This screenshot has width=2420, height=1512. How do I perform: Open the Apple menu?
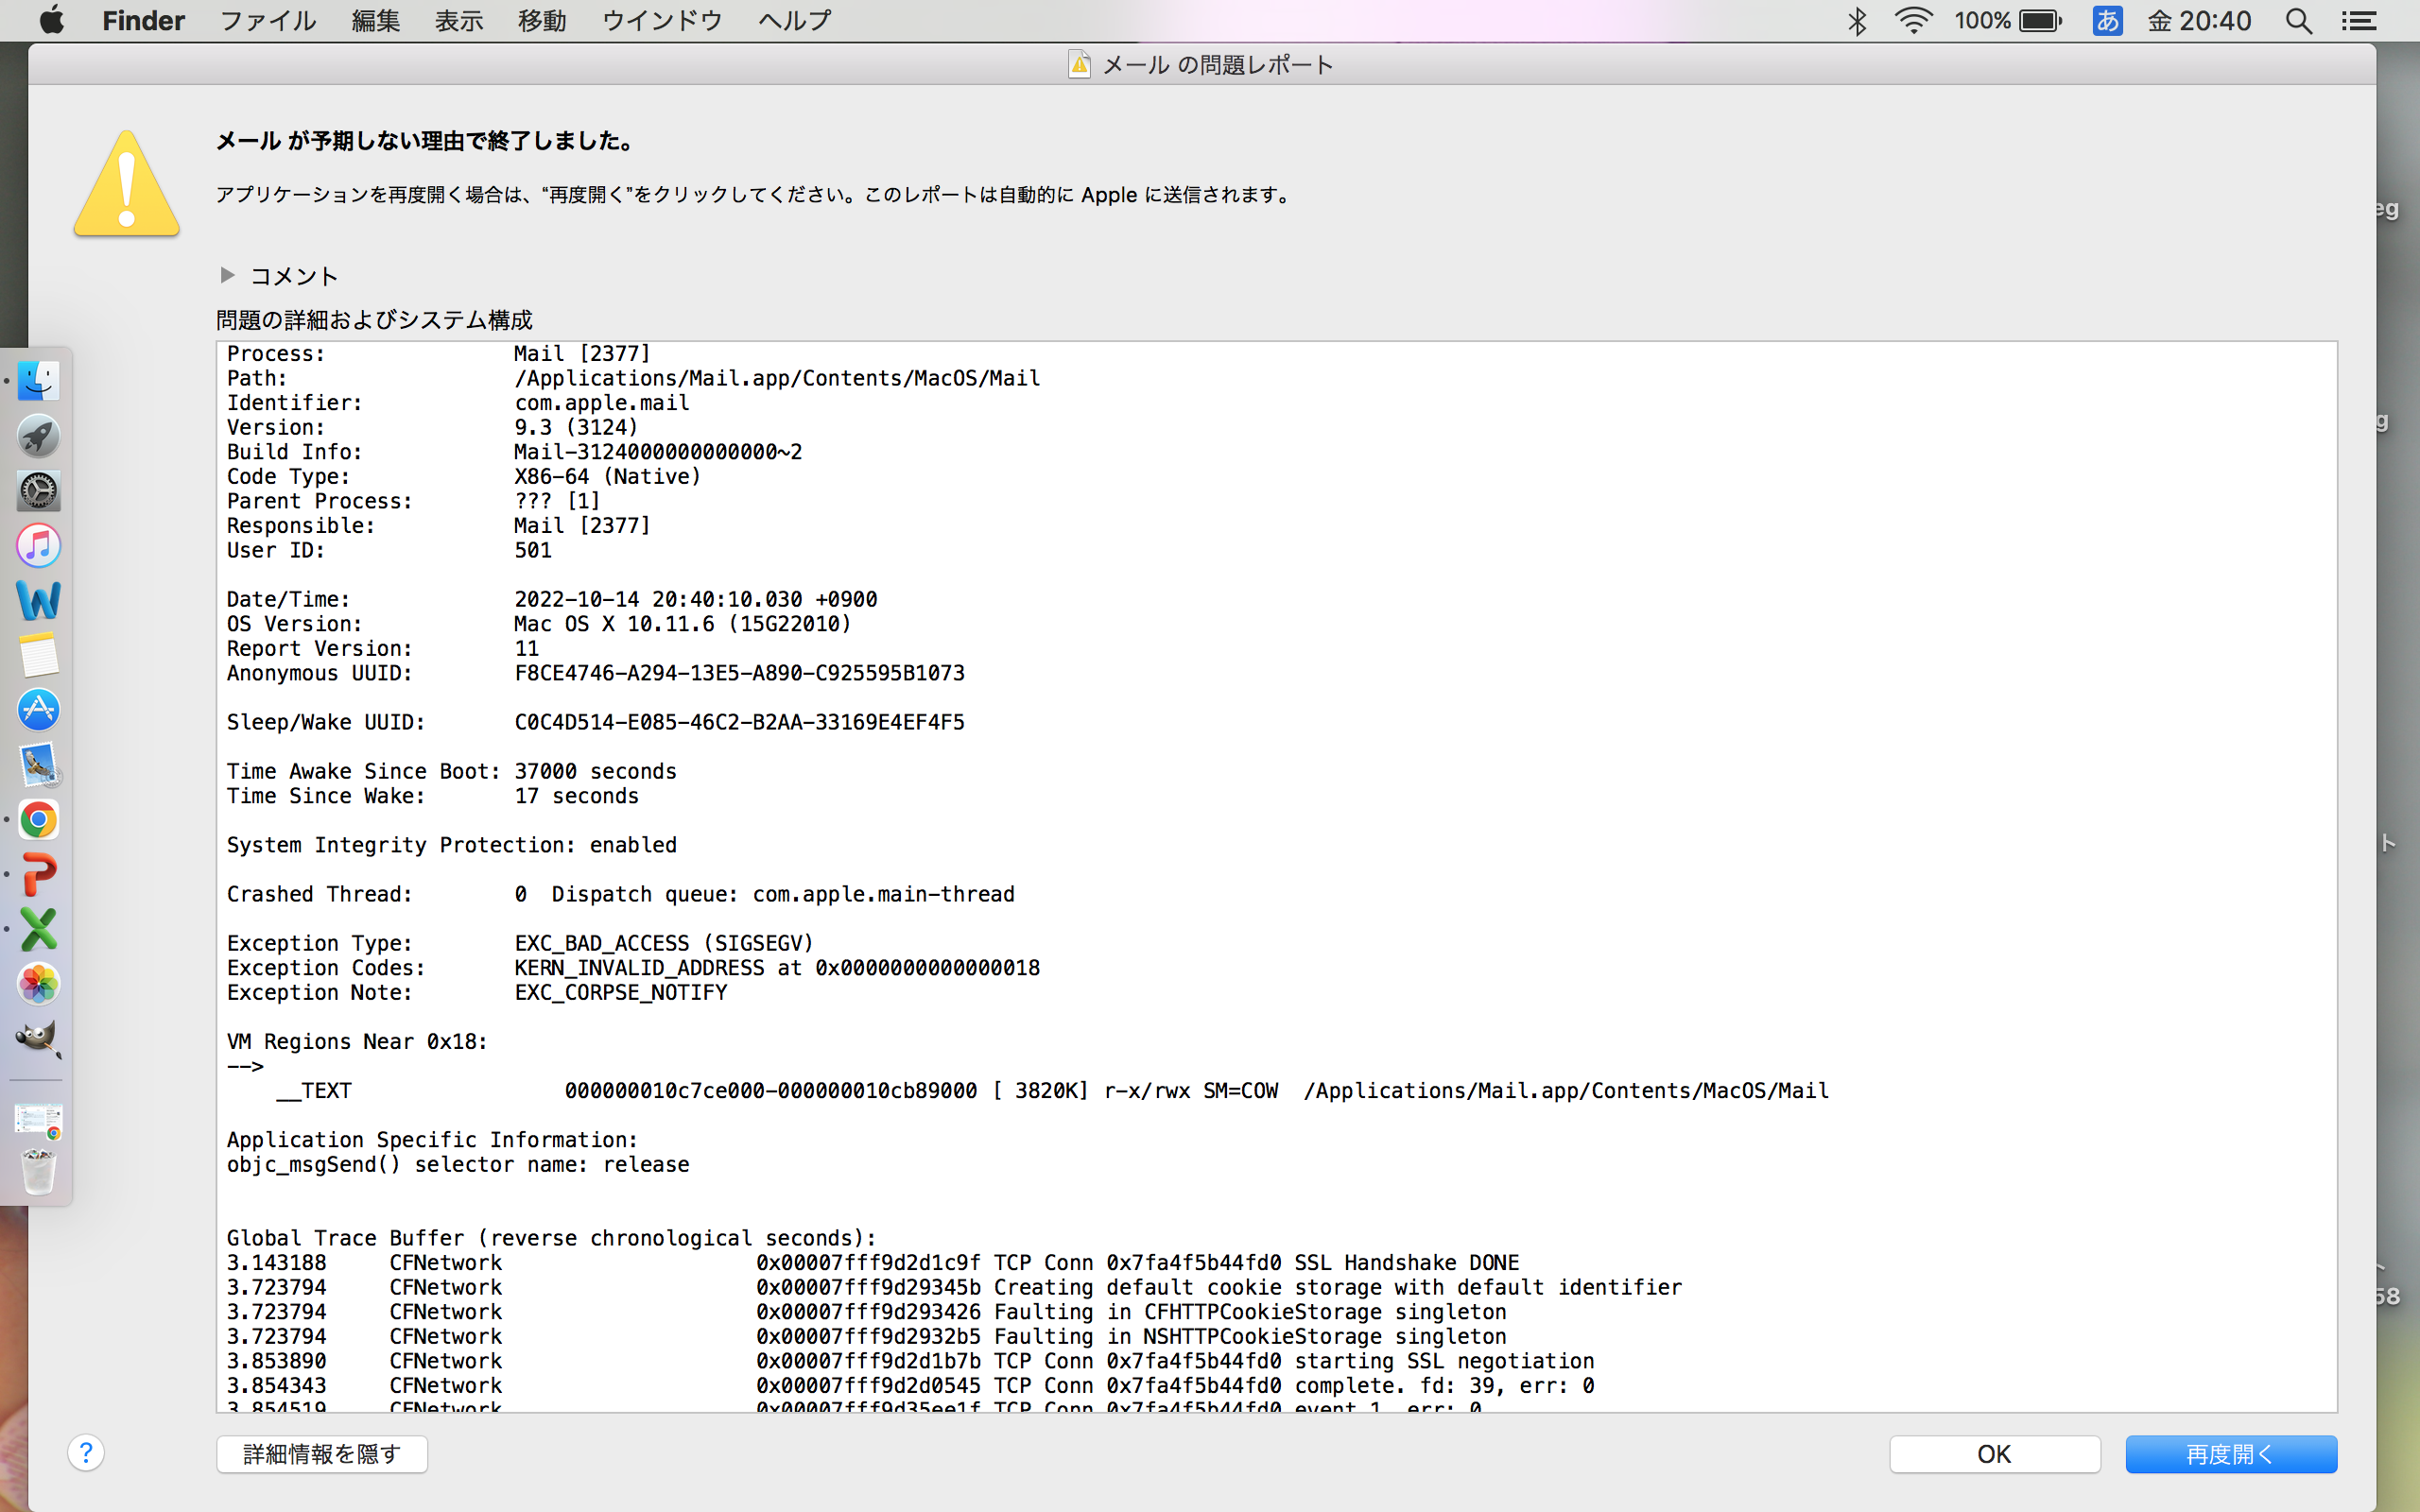coord(51,21)
